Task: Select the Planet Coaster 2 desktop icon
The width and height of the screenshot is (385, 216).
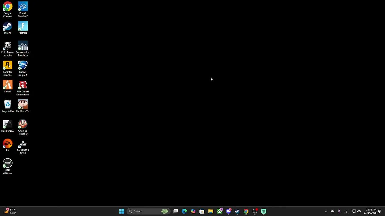Action: pos(23,10)
